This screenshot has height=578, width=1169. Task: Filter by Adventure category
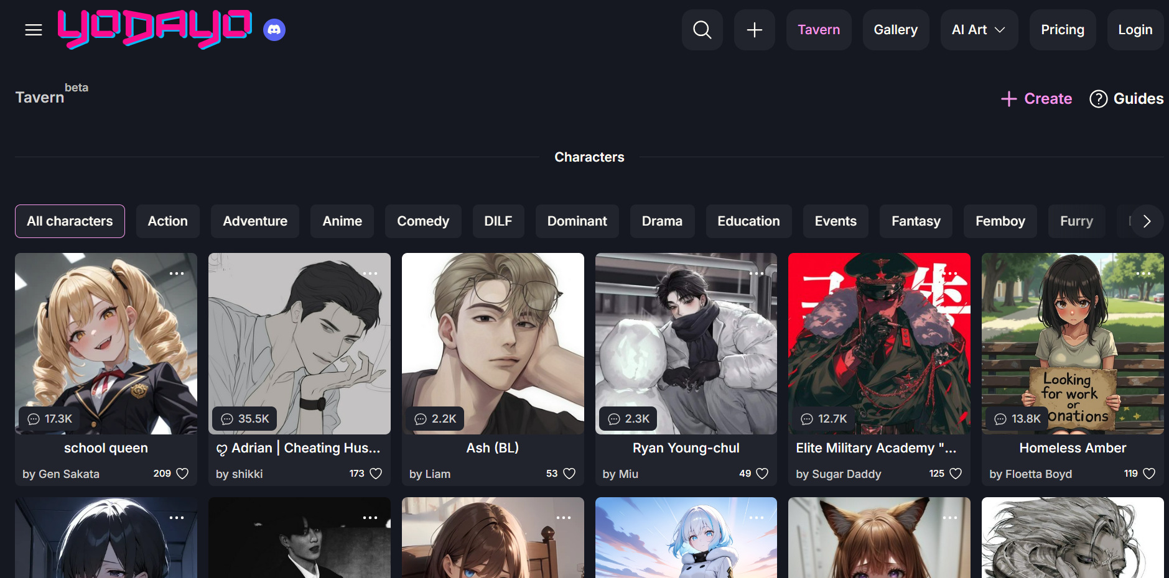[x=255, y=221]
